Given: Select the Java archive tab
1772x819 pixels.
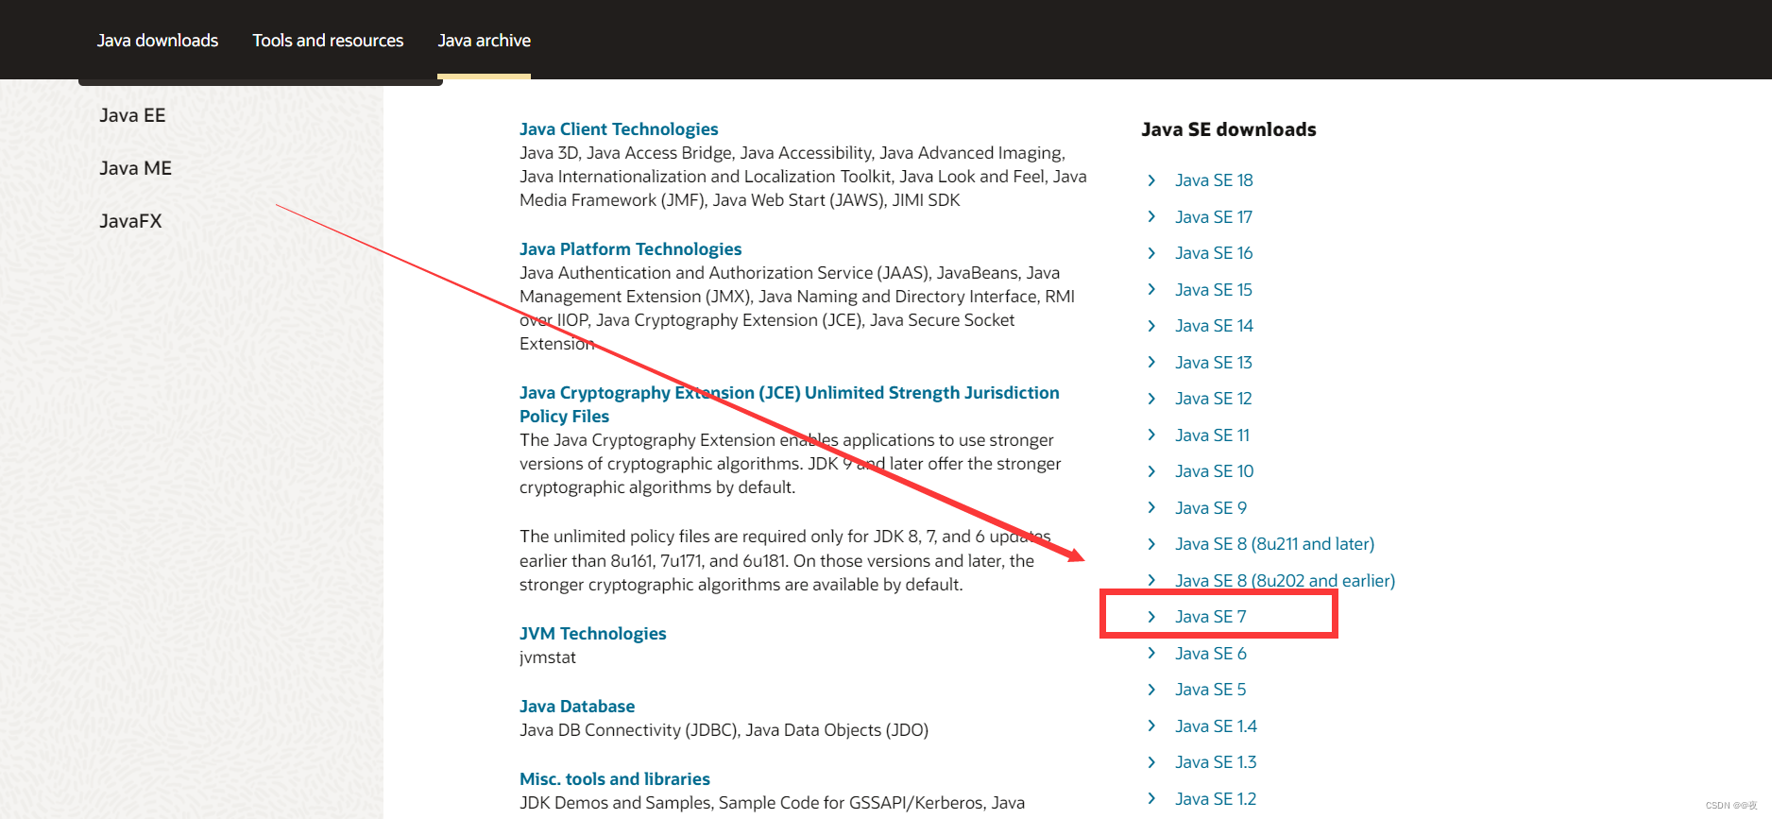Looking at the screenshot, I should click(x=484, y=41).
